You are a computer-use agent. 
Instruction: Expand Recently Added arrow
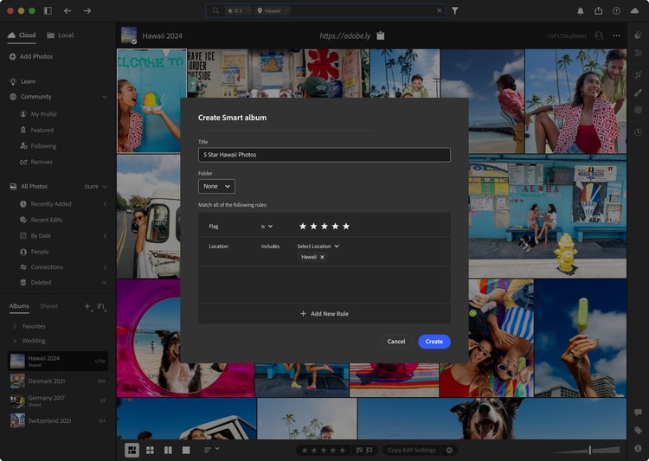tap(105, 204)
